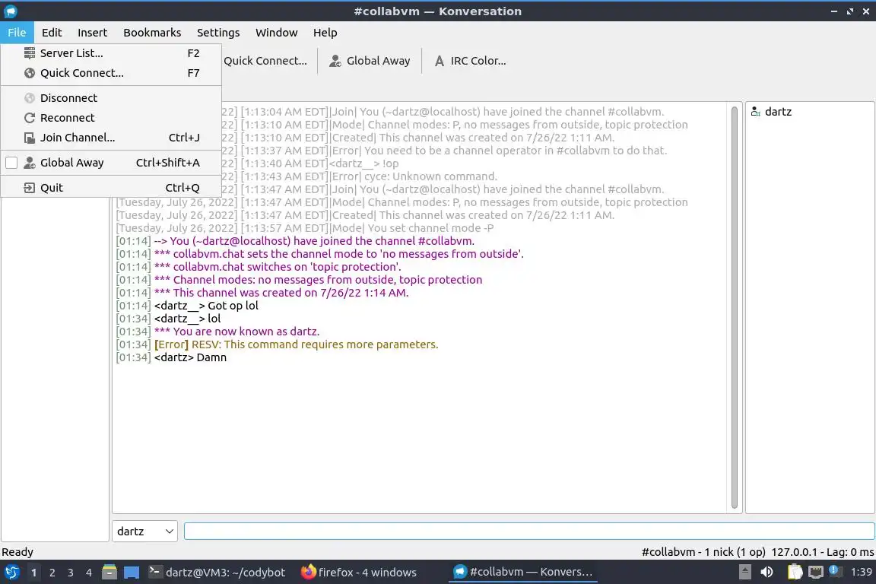876x584 pixels.
Task: Click the terminal icon in taskbar
Action: [155, 572]
